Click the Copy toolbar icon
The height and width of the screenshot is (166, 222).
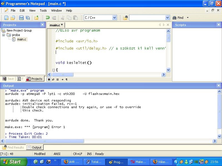(x=69, y=18)
